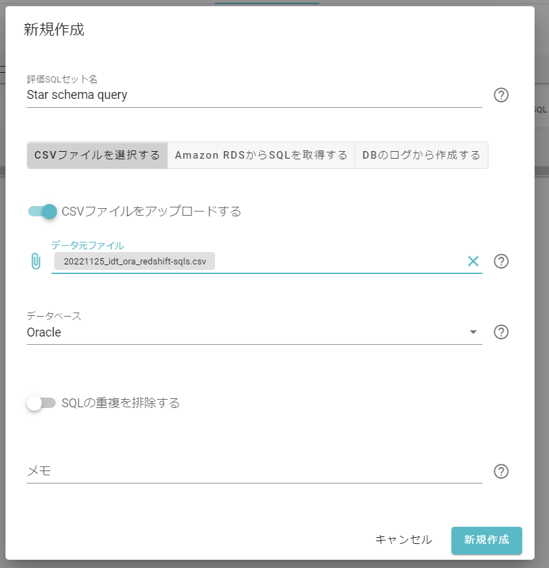Viewport: 549px width, 568px height.
Task: Enable the SQLの重複を排除する switch
Action: click(x=41, y=402)
